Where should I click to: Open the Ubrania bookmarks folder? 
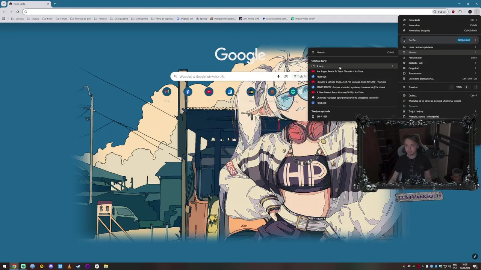17,19
